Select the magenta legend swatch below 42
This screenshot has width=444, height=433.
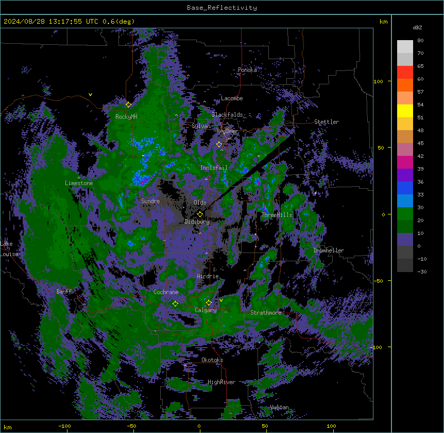405,162
